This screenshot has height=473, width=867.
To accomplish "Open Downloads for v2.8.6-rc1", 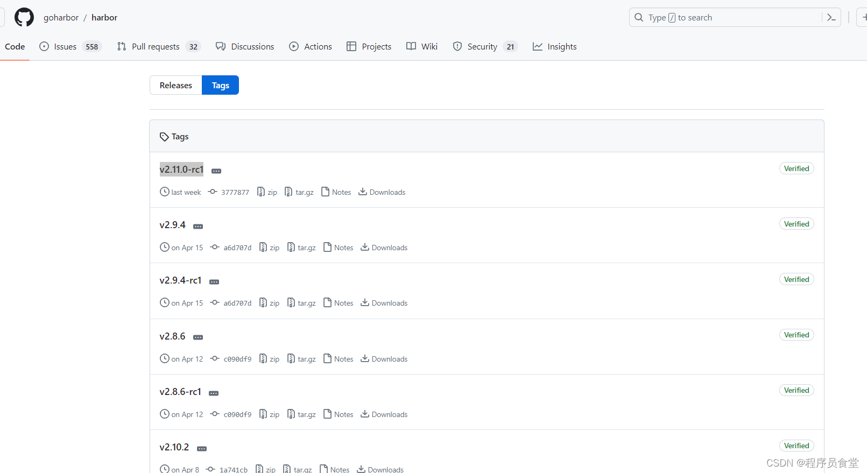I will [384, 414].
